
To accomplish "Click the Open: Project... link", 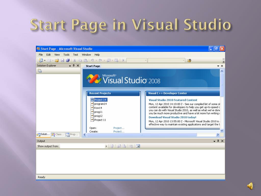I will 119,128.
